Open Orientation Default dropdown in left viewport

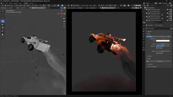(x=11, y=8)
